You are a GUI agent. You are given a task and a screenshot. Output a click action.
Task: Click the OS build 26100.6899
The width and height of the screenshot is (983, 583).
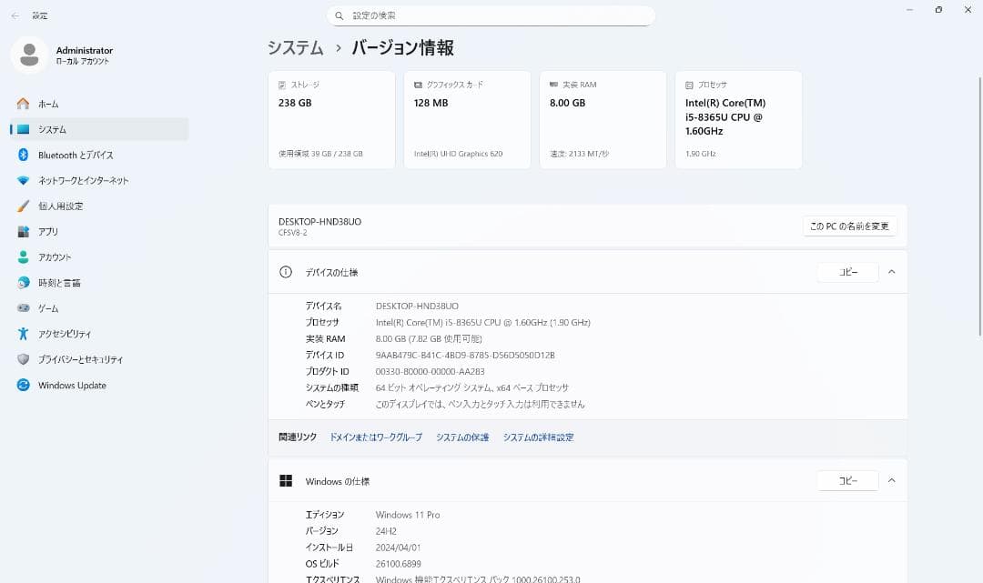[x=398, y=564]
